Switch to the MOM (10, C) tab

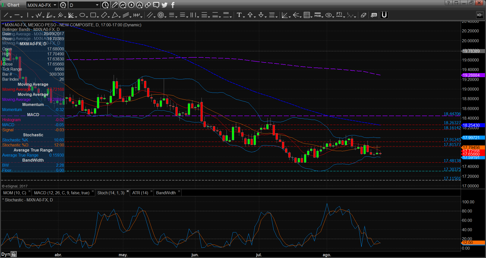tap(15, 193)
